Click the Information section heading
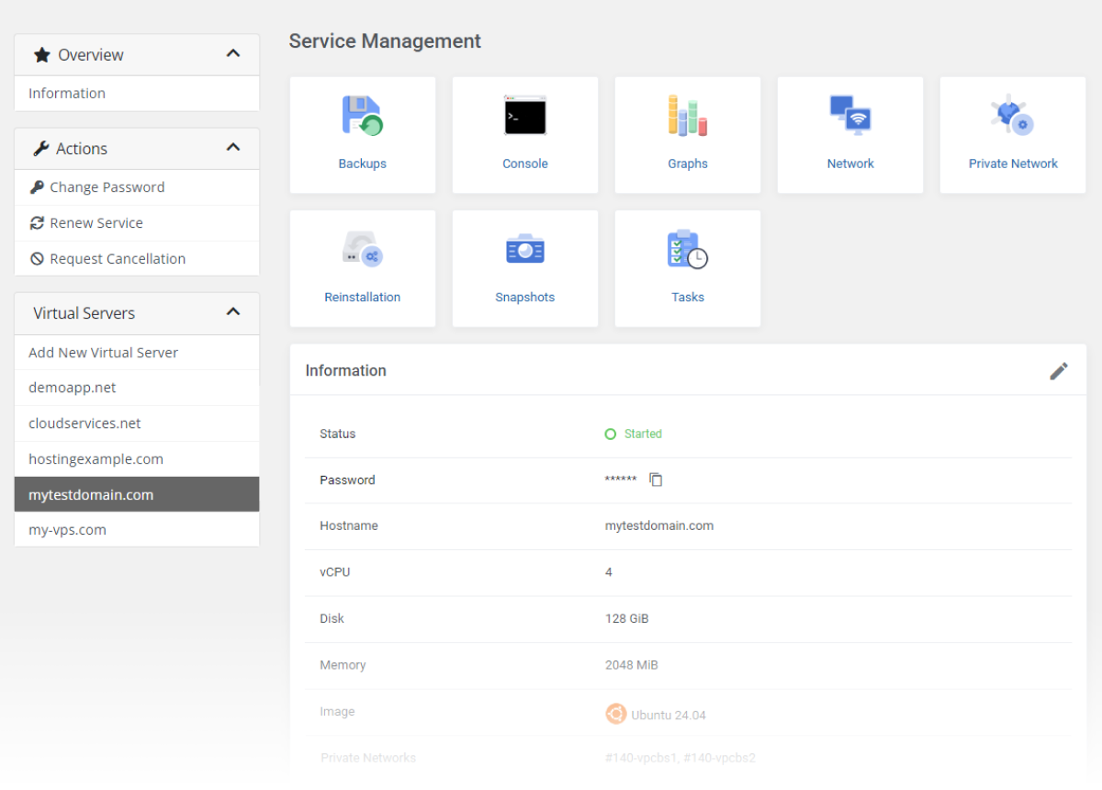 click(x=346, y=371)
